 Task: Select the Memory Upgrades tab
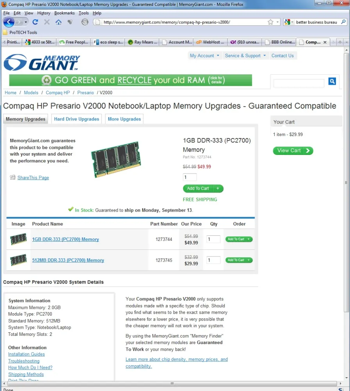(x=25, y=119)
